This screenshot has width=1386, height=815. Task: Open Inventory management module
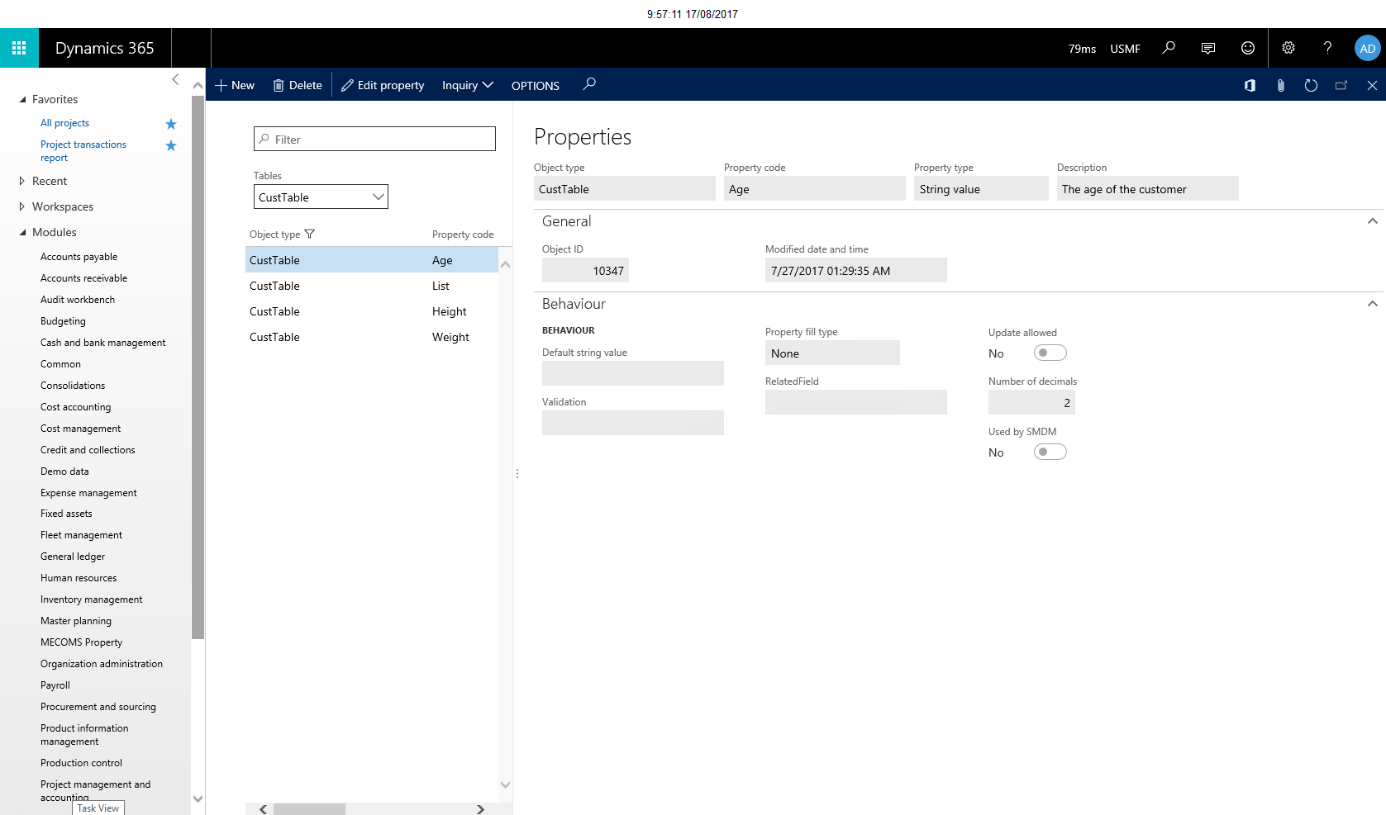click(x=91, y=599)
